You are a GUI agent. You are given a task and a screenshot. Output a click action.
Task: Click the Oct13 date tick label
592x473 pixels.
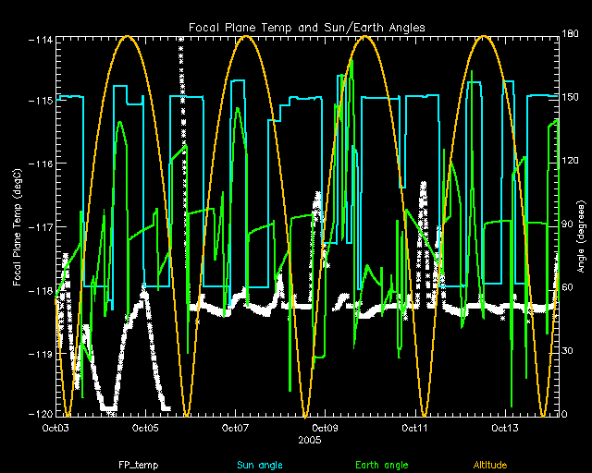tap(504, 428)
